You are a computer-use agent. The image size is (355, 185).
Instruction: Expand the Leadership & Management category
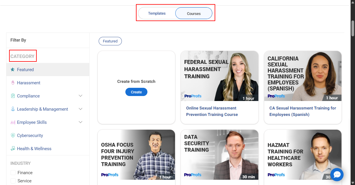80,109
